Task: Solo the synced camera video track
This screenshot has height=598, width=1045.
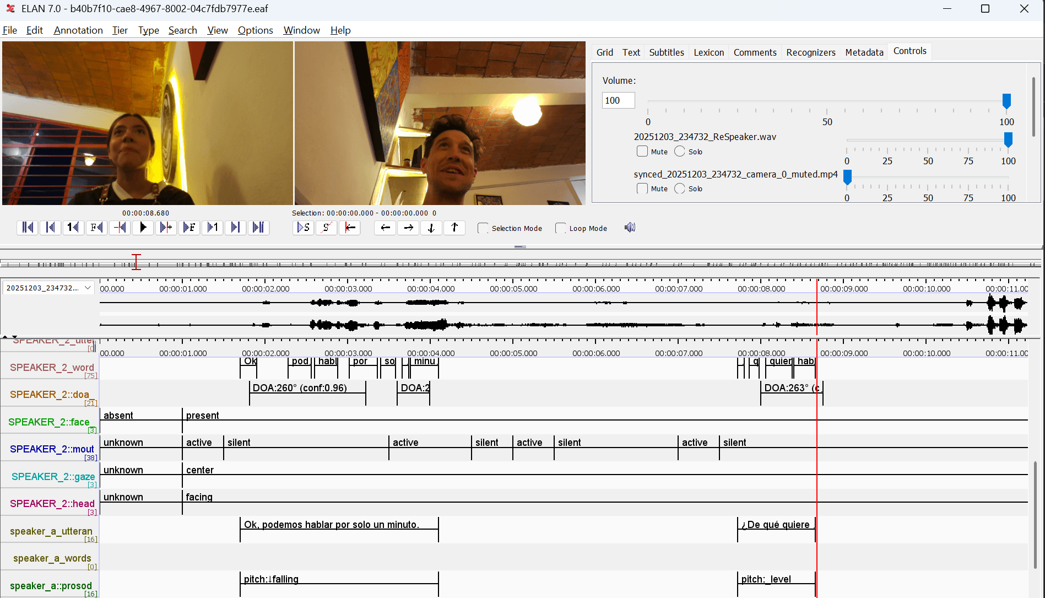Action: (679, 188)
